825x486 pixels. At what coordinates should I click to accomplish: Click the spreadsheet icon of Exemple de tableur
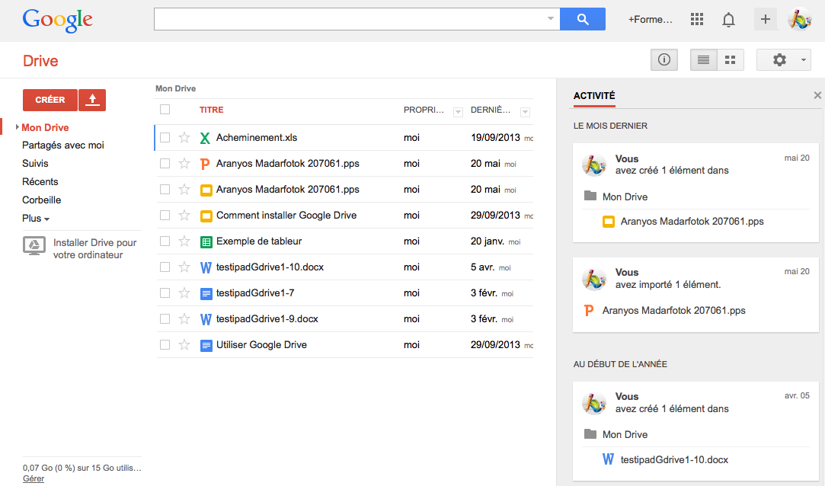click(x=206, y=242)
